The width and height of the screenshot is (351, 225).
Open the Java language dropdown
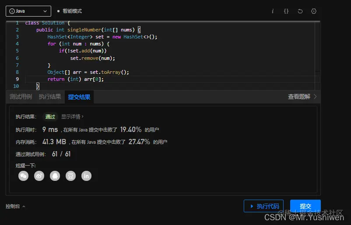28,11
